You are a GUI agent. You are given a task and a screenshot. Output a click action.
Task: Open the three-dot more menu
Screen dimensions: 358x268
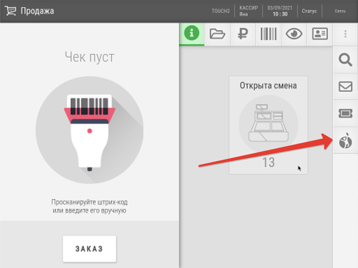(345, 34)
